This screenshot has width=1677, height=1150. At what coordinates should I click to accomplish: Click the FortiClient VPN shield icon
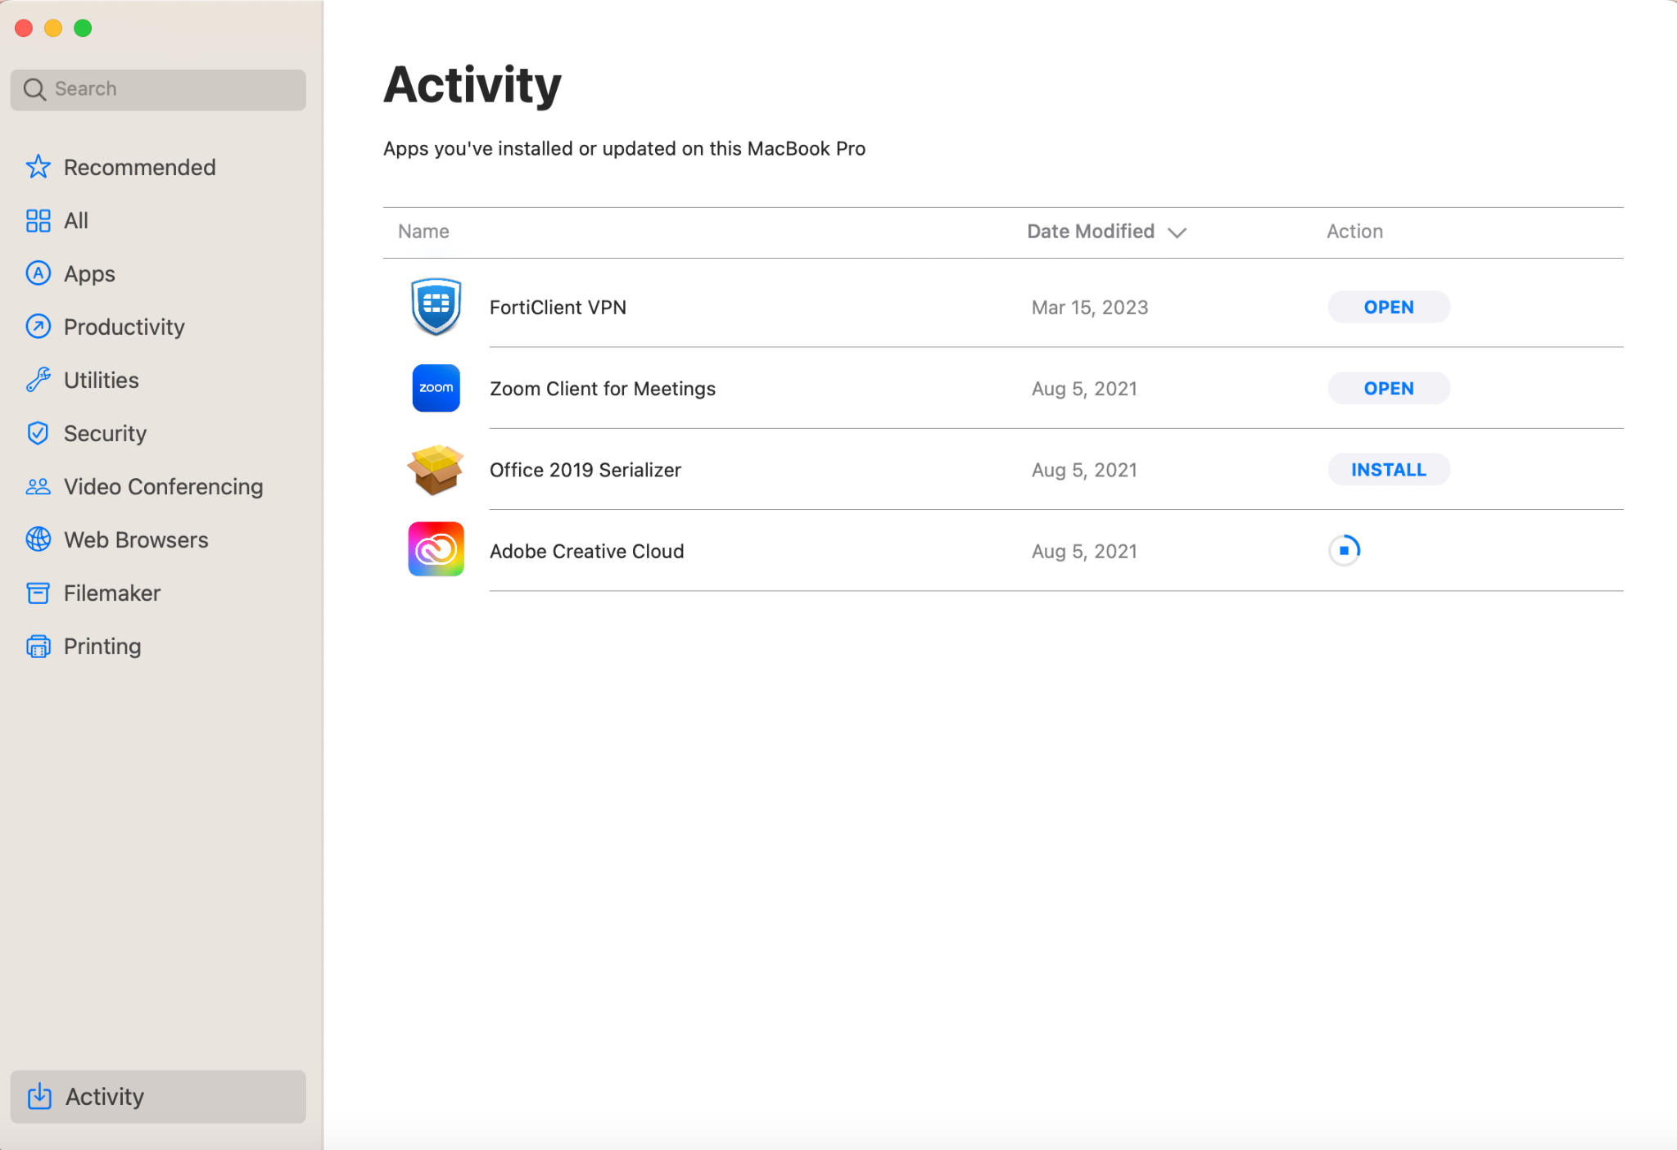[x=436, y=307]
